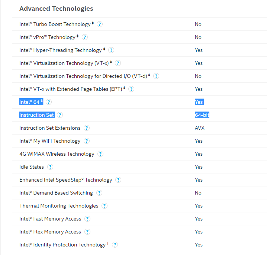The width and height of the screenshot is (267, 255).
Task: Click help icon for 4G WiMAX Wireless
Action: point(100,154)
